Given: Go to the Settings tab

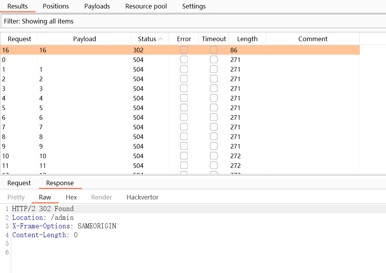Looking at the screenshot, I should point(194,6).
